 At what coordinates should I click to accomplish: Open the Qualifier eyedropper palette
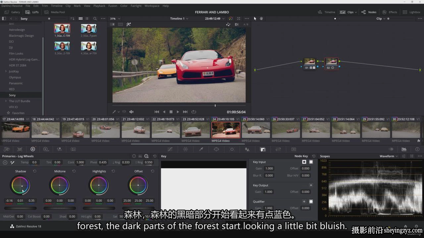coord(201,149)
